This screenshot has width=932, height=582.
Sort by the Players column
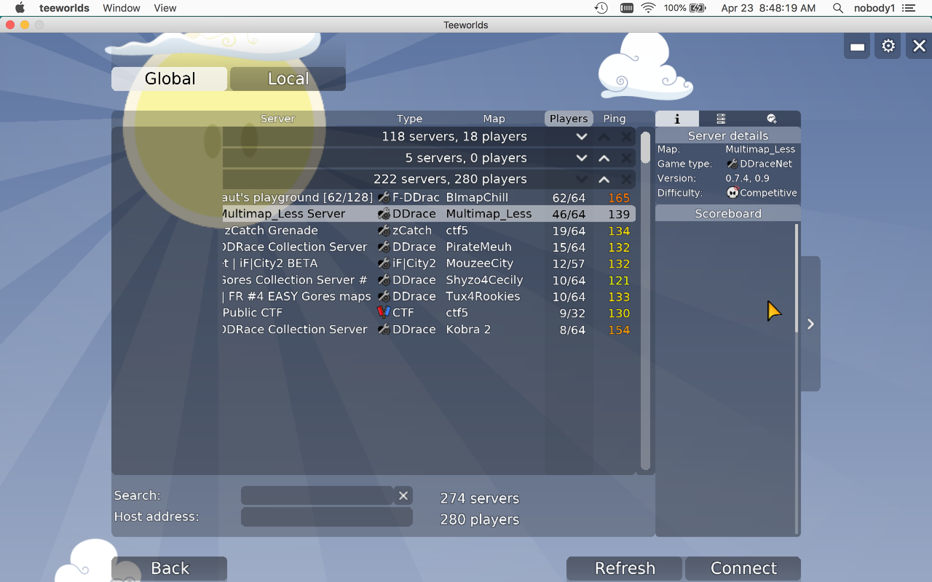point(568,119)
